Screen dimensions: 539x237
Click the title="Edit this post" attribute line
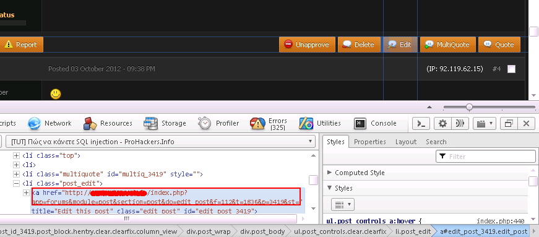tap(144, 211)
